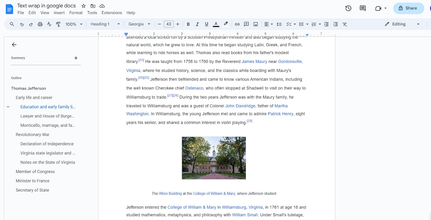Open the Heading 1 style dropdown
Screen dimensions: 431x220
pos(105,24)
